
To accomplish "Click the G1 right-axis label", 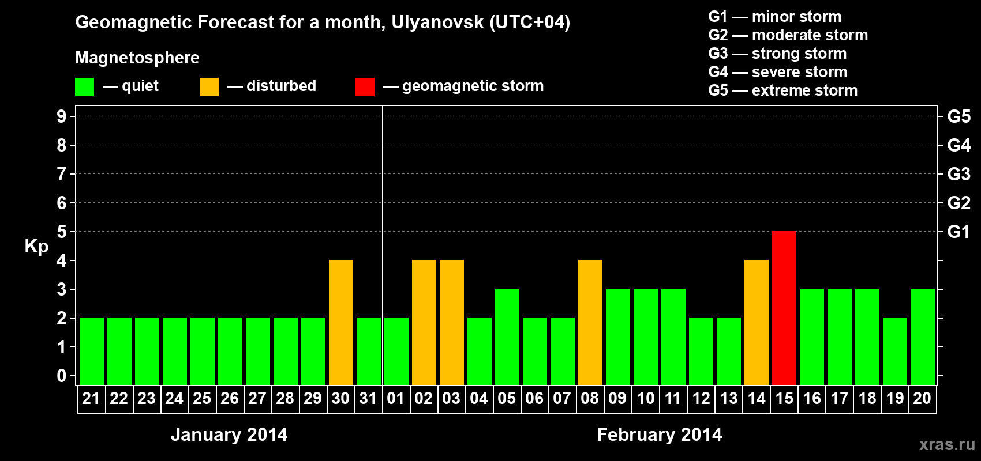I will [959, 232].
